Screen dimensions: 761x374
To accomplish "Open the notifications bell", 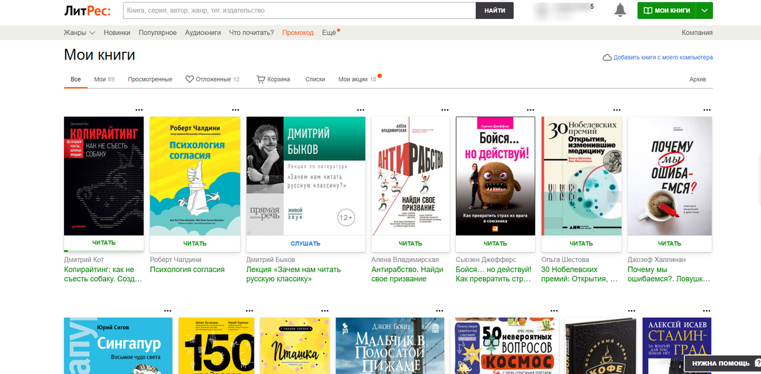I will point(620,10).
